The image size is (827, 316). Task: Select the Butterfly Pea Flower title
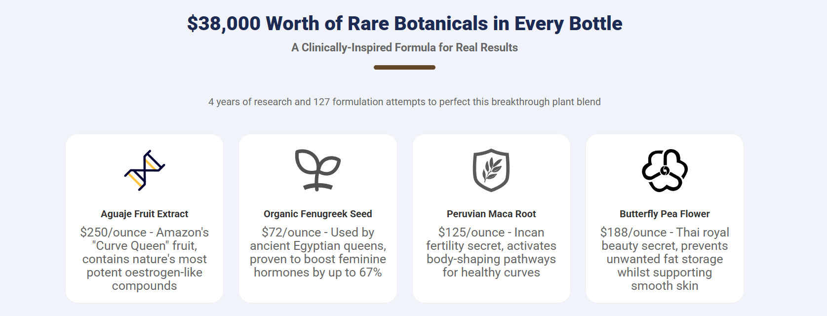click(665, 214)
